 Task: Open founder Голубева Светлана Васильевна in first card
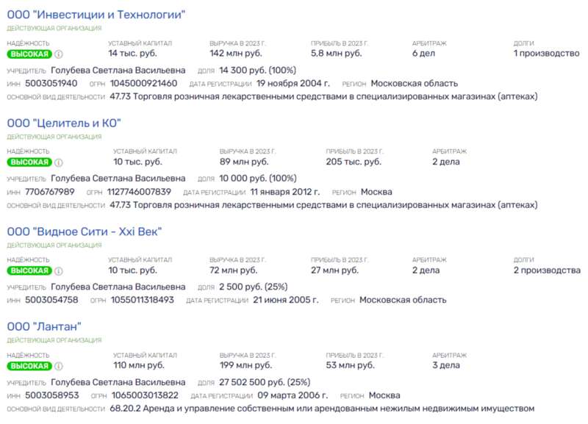pyautogui.click(x=118, y=70)
